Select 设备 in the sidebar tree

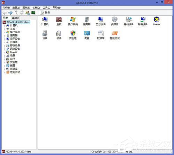coord(13,55)
